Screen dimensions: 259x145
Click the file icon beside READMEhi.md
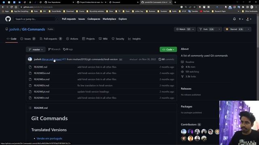30,86
